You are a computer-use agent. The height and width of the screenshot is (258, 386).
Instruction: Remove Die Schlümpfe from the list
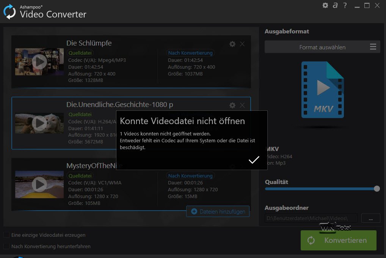(x=242, y=44)
